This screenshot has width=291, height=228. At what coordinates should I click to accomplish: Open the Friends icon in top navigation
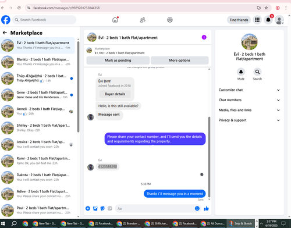pyautogui.click(x=143, y=20)
